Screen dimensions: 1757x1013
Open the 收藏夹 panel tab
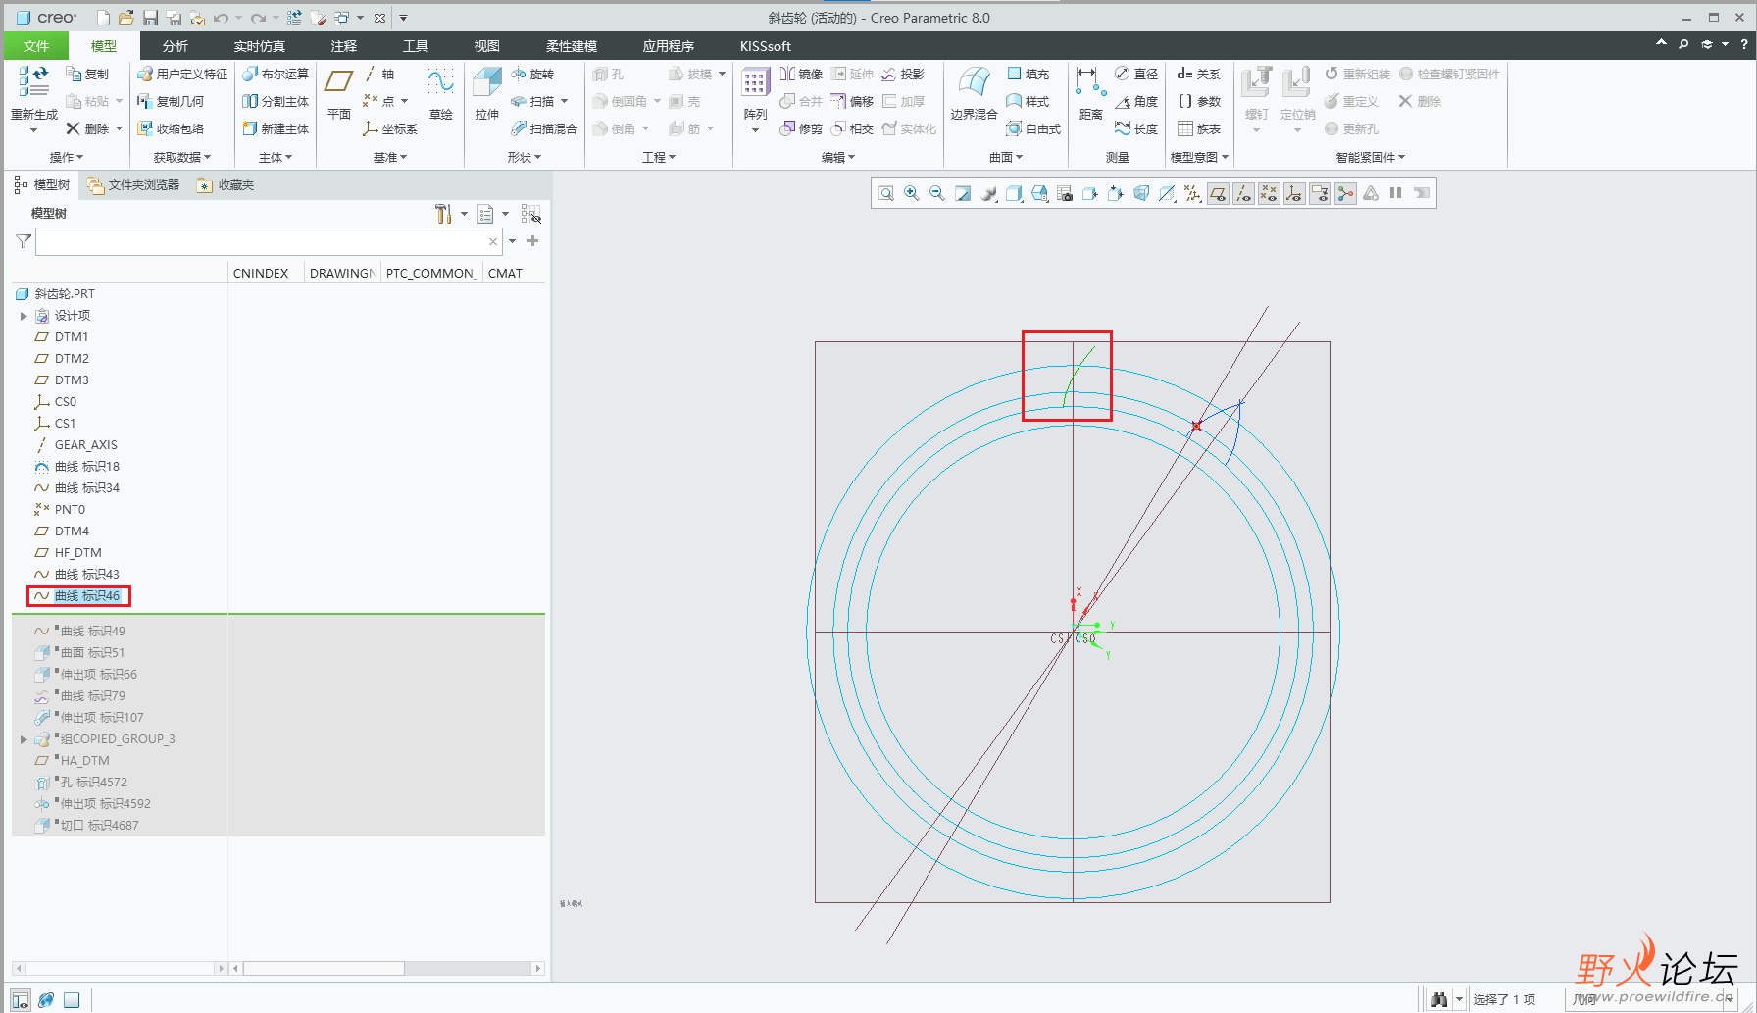coord(226,185)
